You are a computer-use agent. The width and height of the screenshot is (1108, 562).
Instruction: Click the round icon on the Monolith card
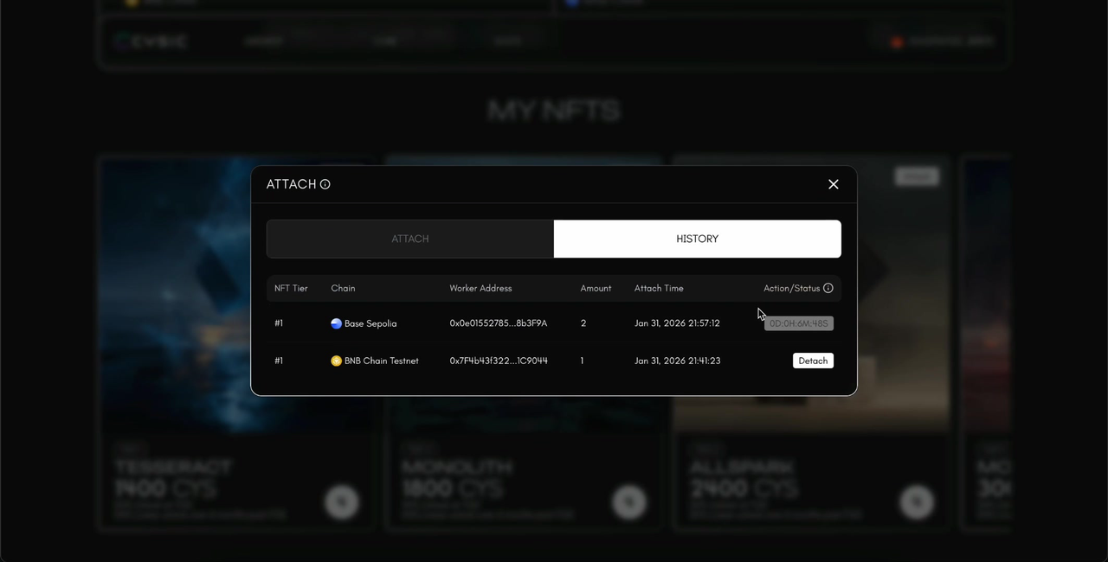(x=629, y=501)
